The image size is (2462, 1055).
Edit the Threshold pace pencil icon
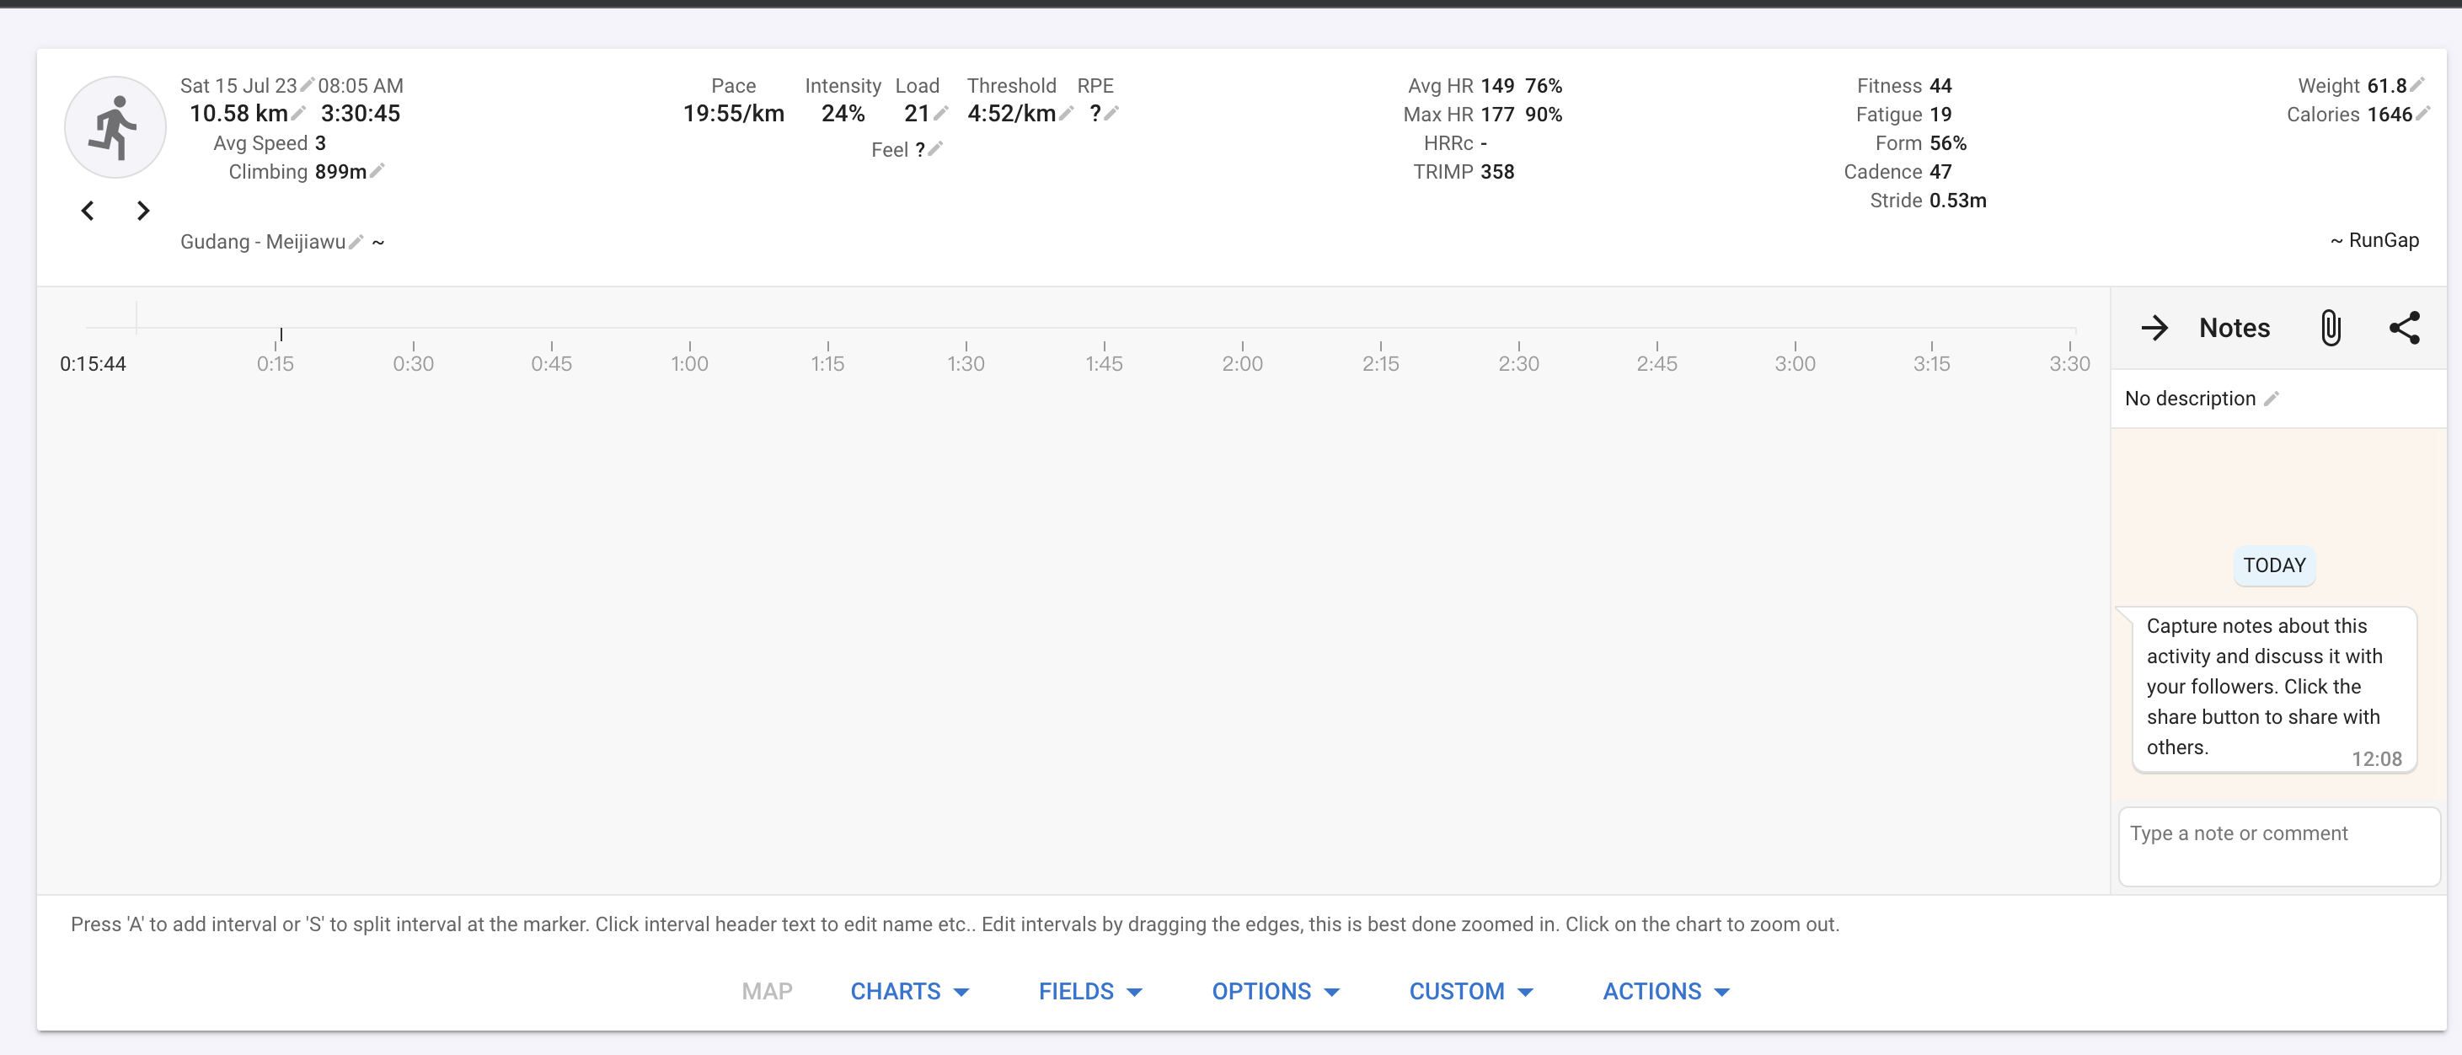tap(1067, 113)
